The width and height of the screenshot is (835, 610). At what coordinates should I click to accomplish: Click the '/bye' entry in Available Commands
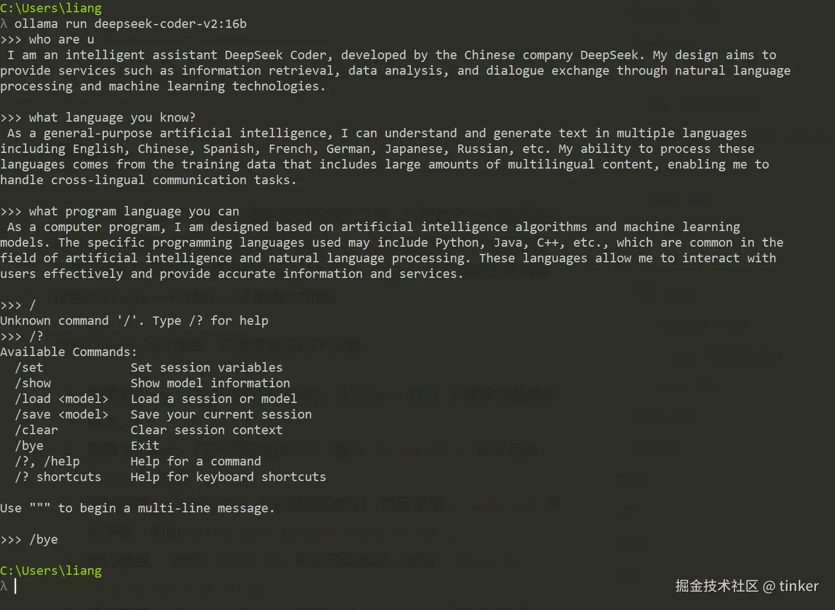click(x=29, y=446)
